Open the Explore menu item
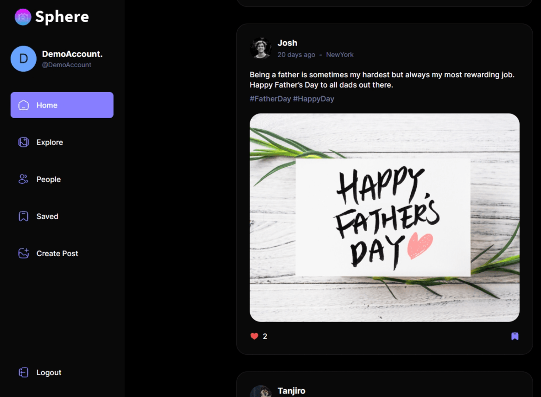Viewport: 541px width, 397px height. [x=50, y=142]
